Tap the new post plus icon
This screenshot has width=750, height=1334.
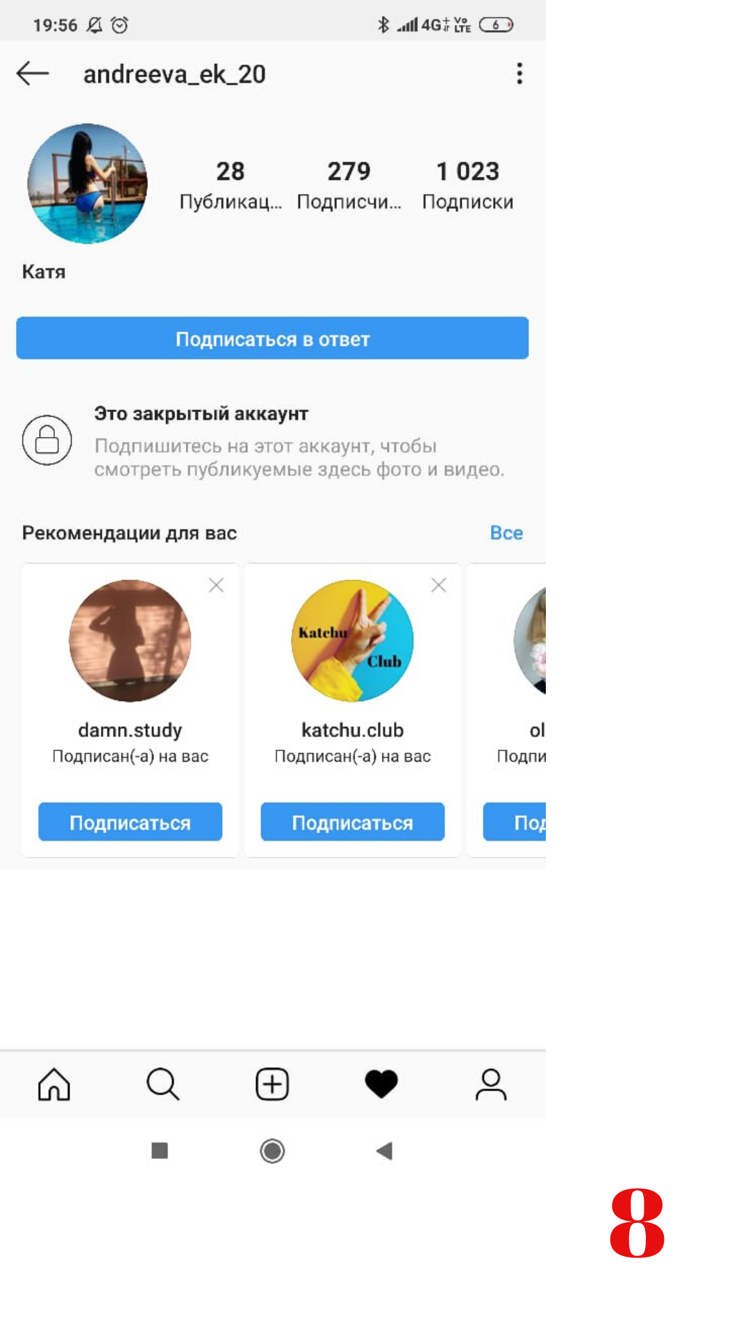coord(272,1085)
